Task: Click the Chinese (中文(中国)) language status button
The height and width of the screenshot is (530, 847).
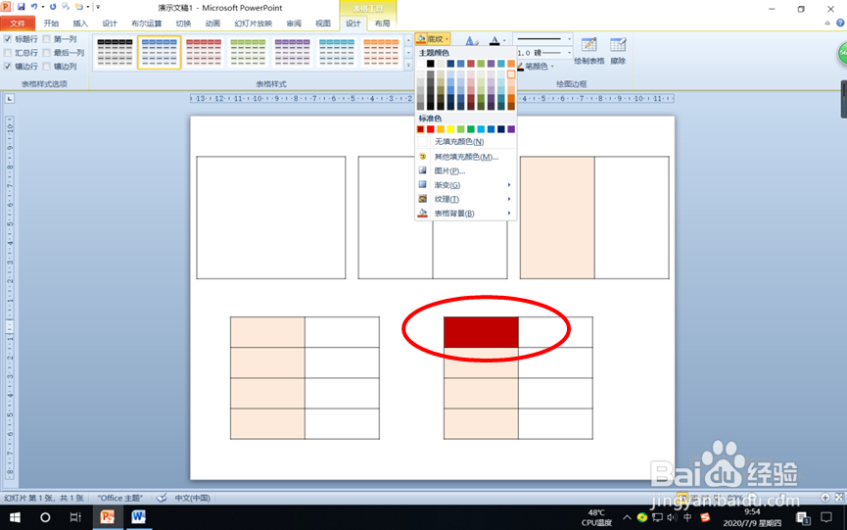Action: 192,498
